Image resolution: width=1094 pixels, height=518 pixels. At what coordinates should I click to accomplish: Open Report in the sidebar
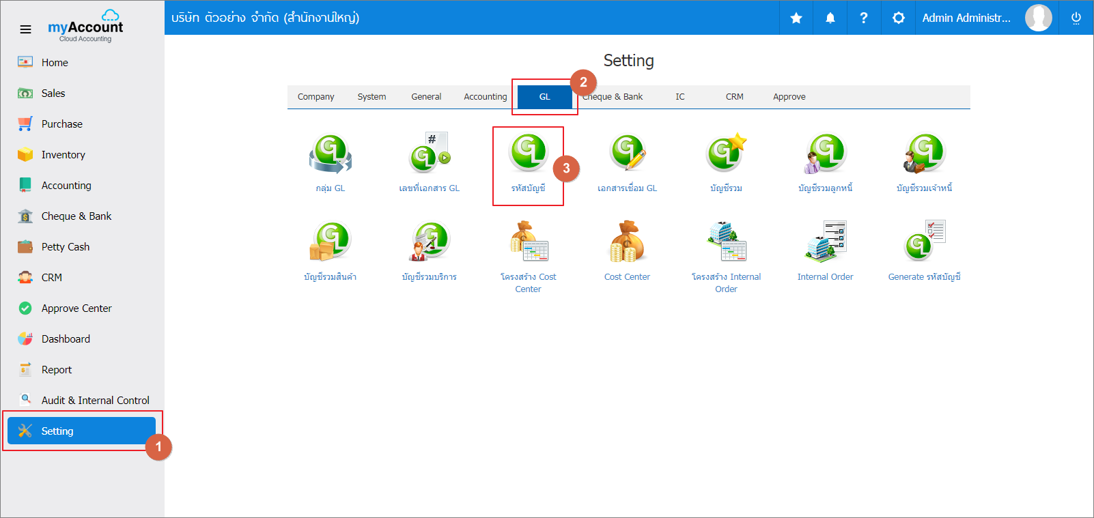coord(82,370)
